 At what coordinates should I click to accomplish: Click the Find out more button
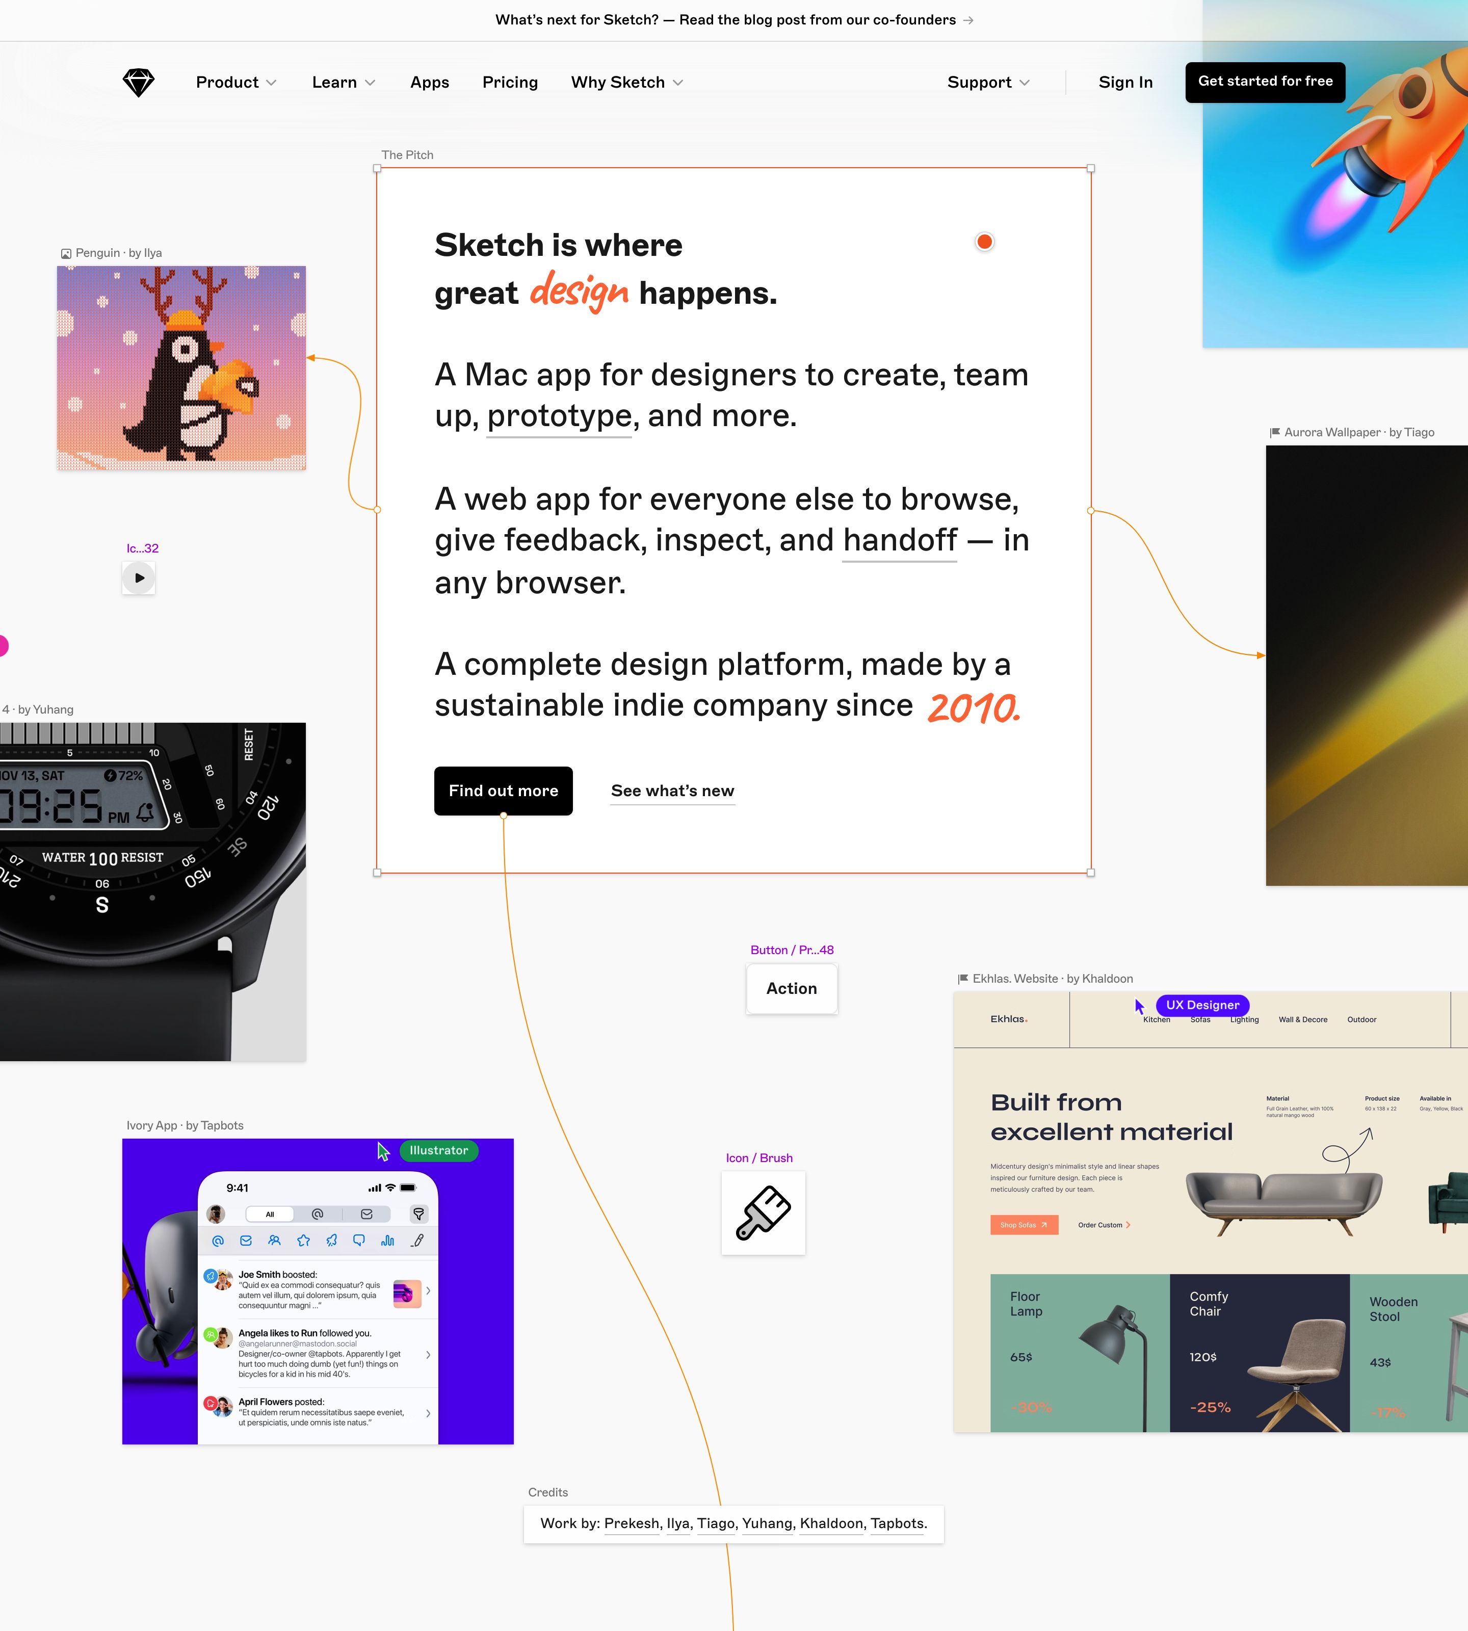tap(503, 791)
